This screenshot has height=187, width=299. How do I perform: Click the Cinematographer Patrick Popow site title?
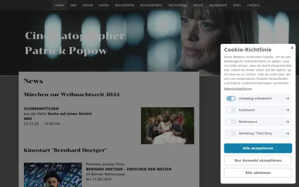(x=75, y=43)
